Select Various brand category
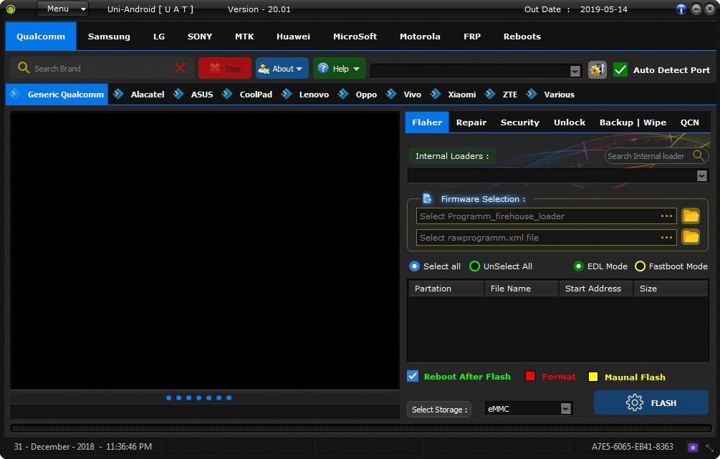This screenshot has width=720, height=459. click(x=550, y=94)
